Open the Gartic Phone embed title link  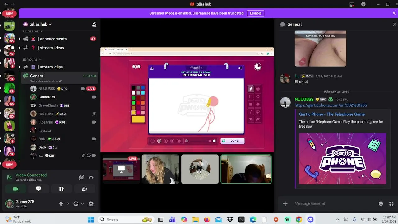coord(332,114)
